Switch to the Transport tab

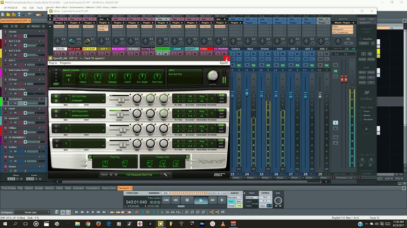click(124, 188)
